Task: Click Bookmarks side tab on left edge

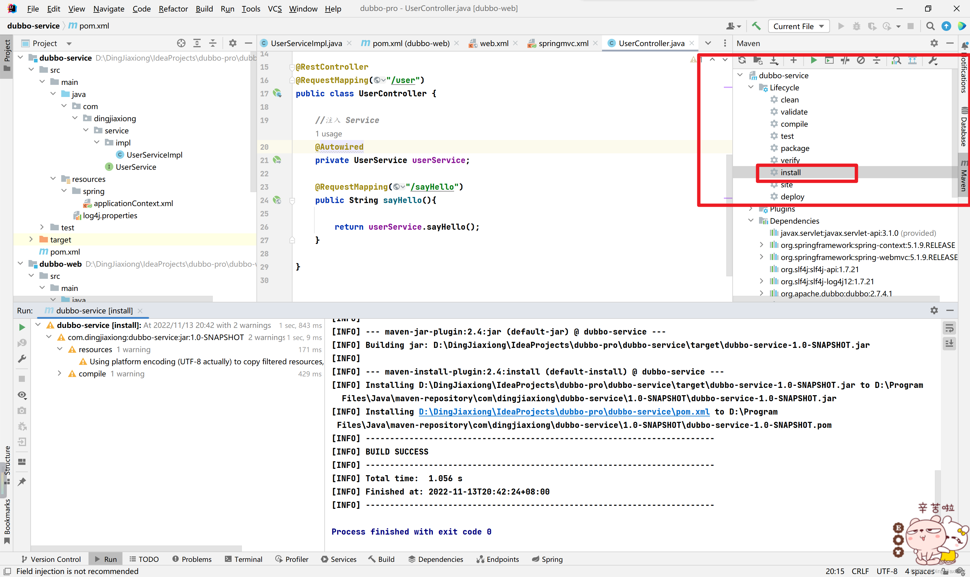Action: (x=7, y=522)
